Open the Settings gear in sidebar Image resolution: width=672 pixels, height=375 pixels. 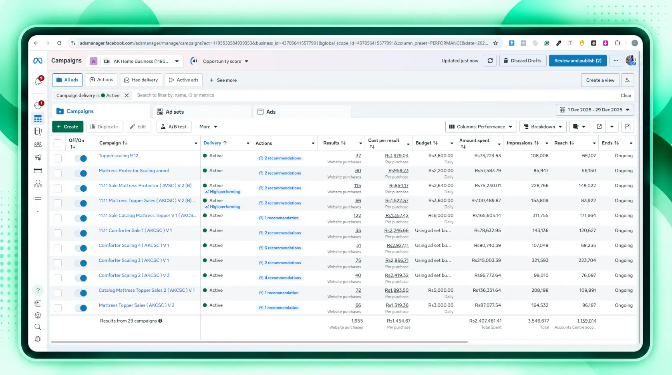coord(38,315)
